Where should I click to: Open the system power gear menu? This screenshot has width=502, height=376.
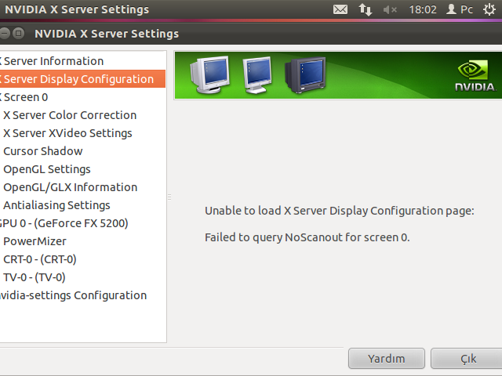coord(489,9)
